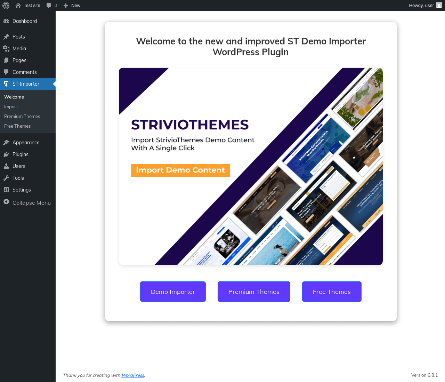The height and width of the screenshot is (382, 445).
Task: Click the WordPress logo icon
Action: point(6,6)
